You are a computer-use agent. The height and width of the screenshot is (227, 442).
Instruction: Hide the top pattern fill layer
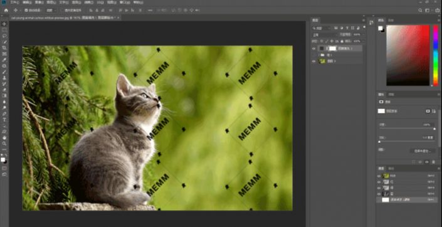(313, 48)
